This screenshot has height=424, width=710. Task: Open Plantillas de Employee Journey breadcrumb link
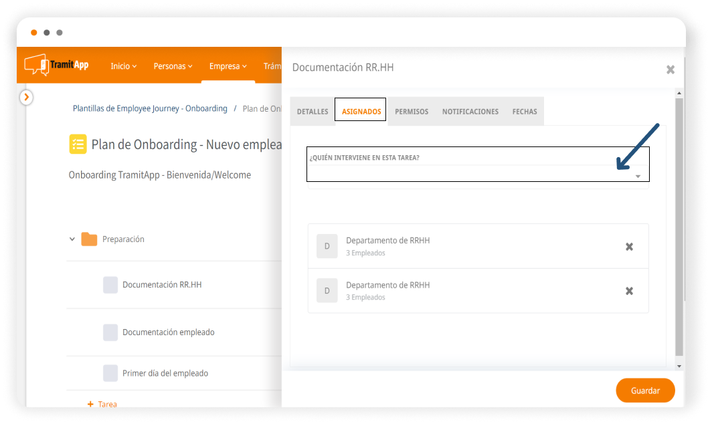150,108
